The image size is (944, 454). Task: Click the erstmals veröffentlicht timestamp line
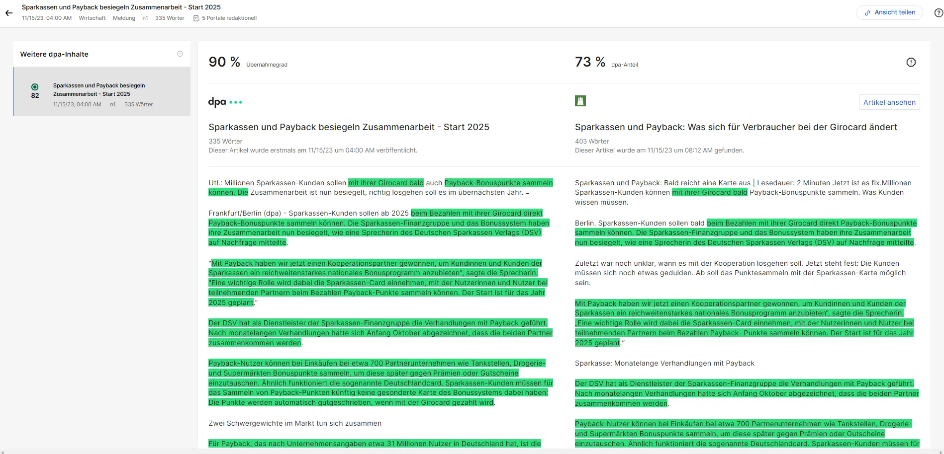click(x=313, y=151)
